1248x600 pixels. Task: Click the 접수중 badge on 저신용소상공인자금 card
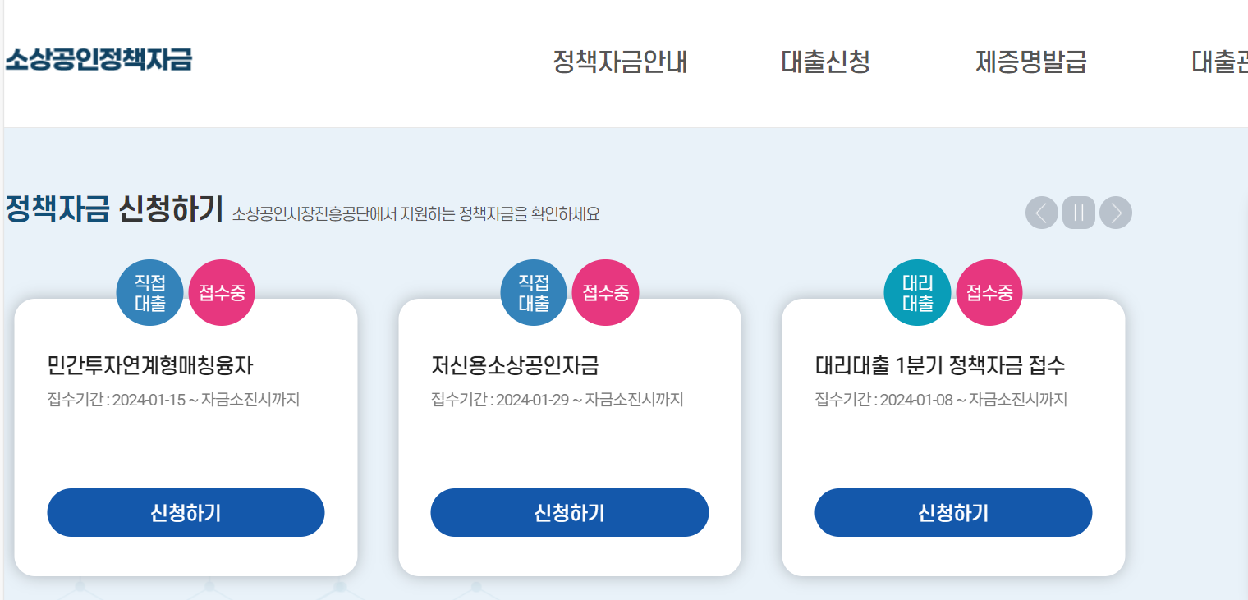pos(605,292)
